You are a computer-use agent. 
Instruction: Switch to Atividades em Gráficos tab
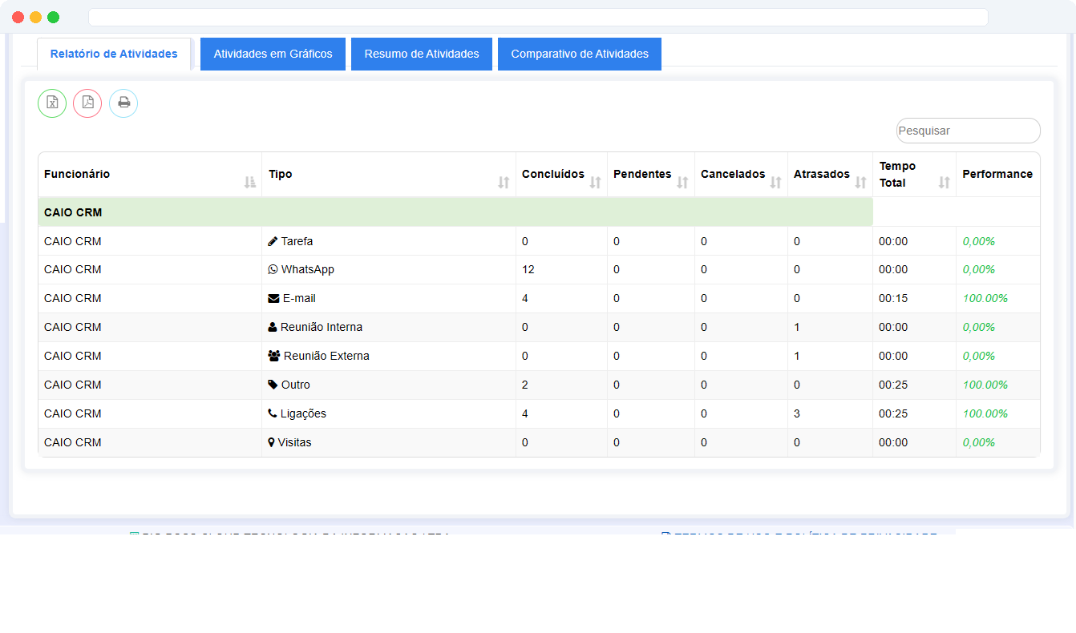click(273, 54)
